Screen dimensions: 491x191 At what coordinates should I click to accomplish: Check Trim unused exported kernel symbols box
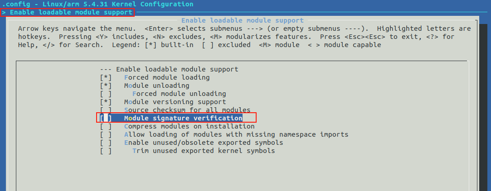tap(106, 151)
